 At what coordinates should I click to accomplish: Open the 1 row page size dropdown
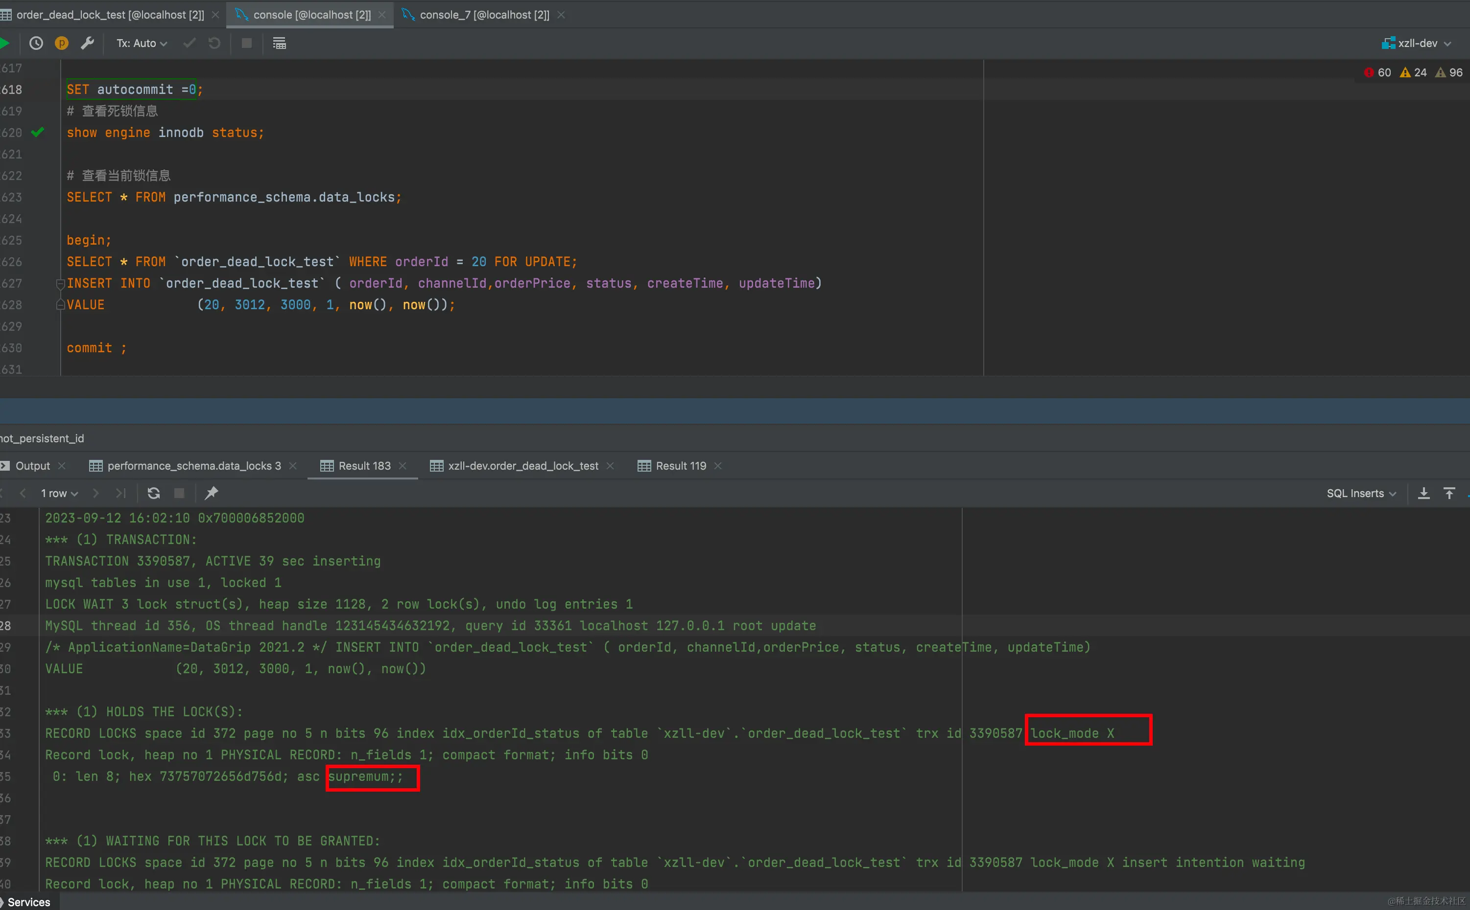click(x=59, y=493)
